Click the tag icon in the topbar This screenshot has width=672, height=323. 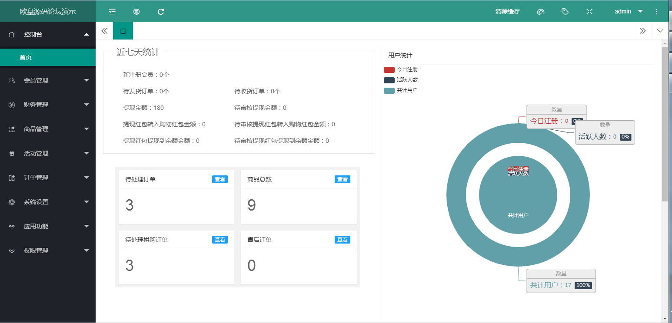(565, 11)
